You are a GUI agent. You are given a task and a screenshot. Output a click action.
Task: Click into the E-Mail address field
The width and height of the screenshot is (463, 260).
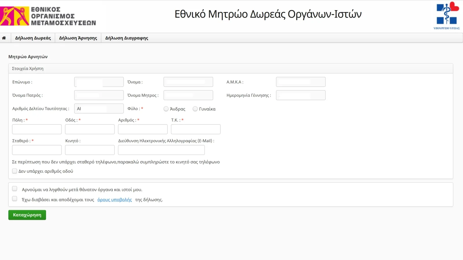161,150
